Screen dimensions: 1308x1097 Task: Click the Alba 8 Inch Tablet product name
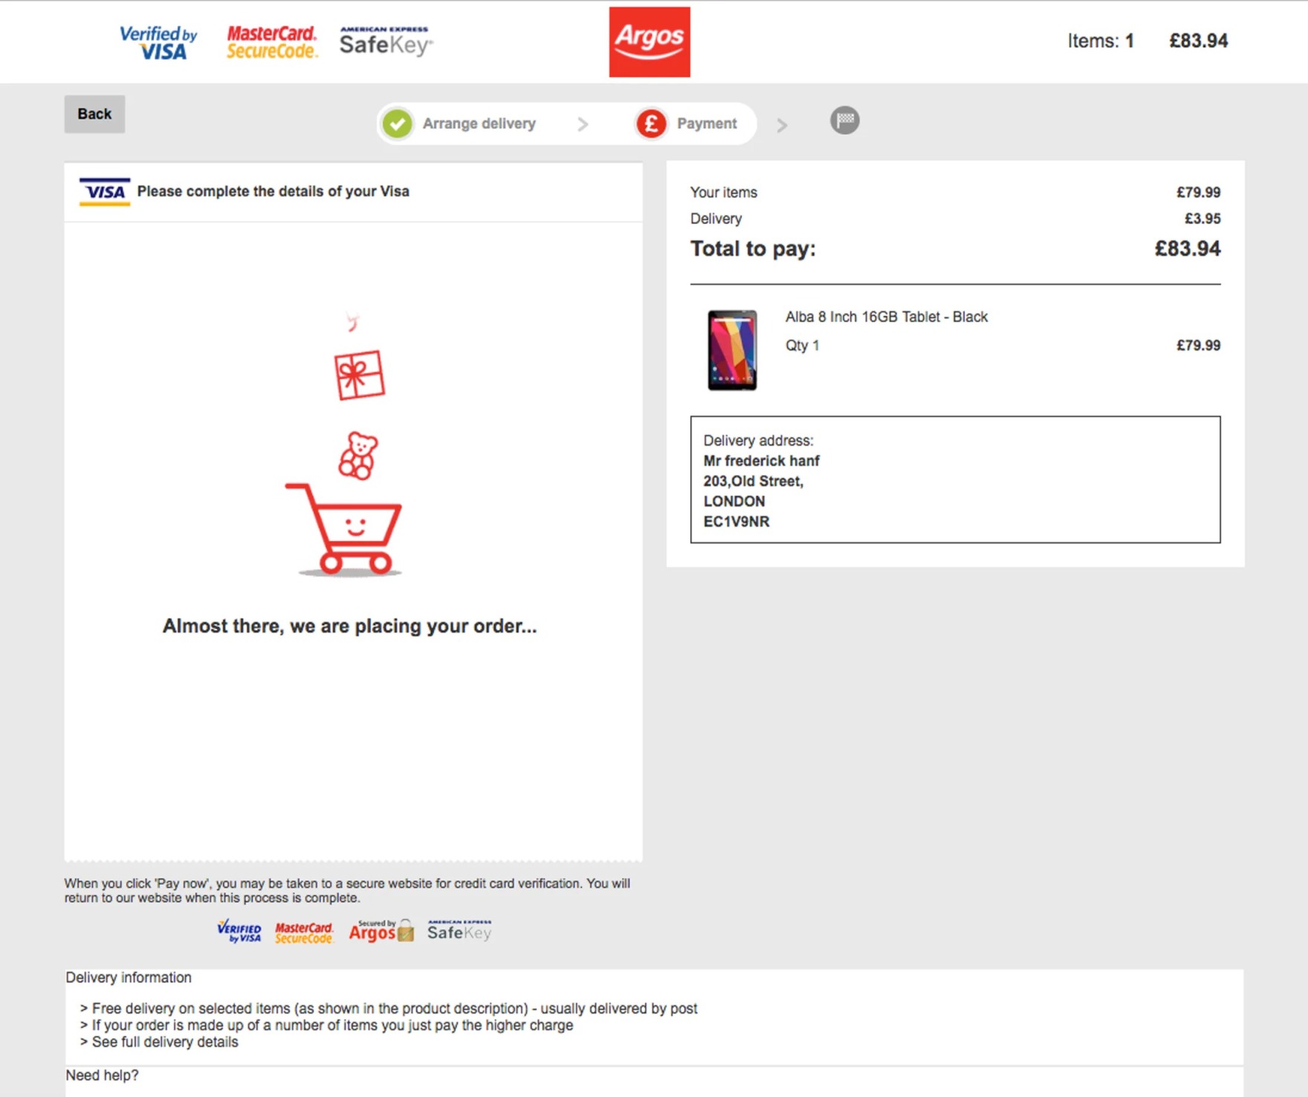tap(887, 317)
